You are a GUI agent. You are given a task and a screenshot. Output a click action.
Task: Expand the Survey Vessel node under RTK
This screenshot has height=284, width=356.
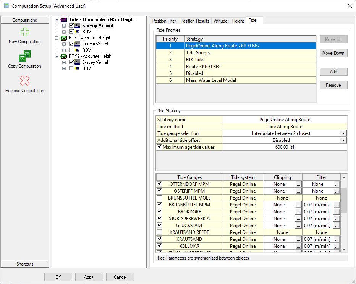(x=64, y=44)
